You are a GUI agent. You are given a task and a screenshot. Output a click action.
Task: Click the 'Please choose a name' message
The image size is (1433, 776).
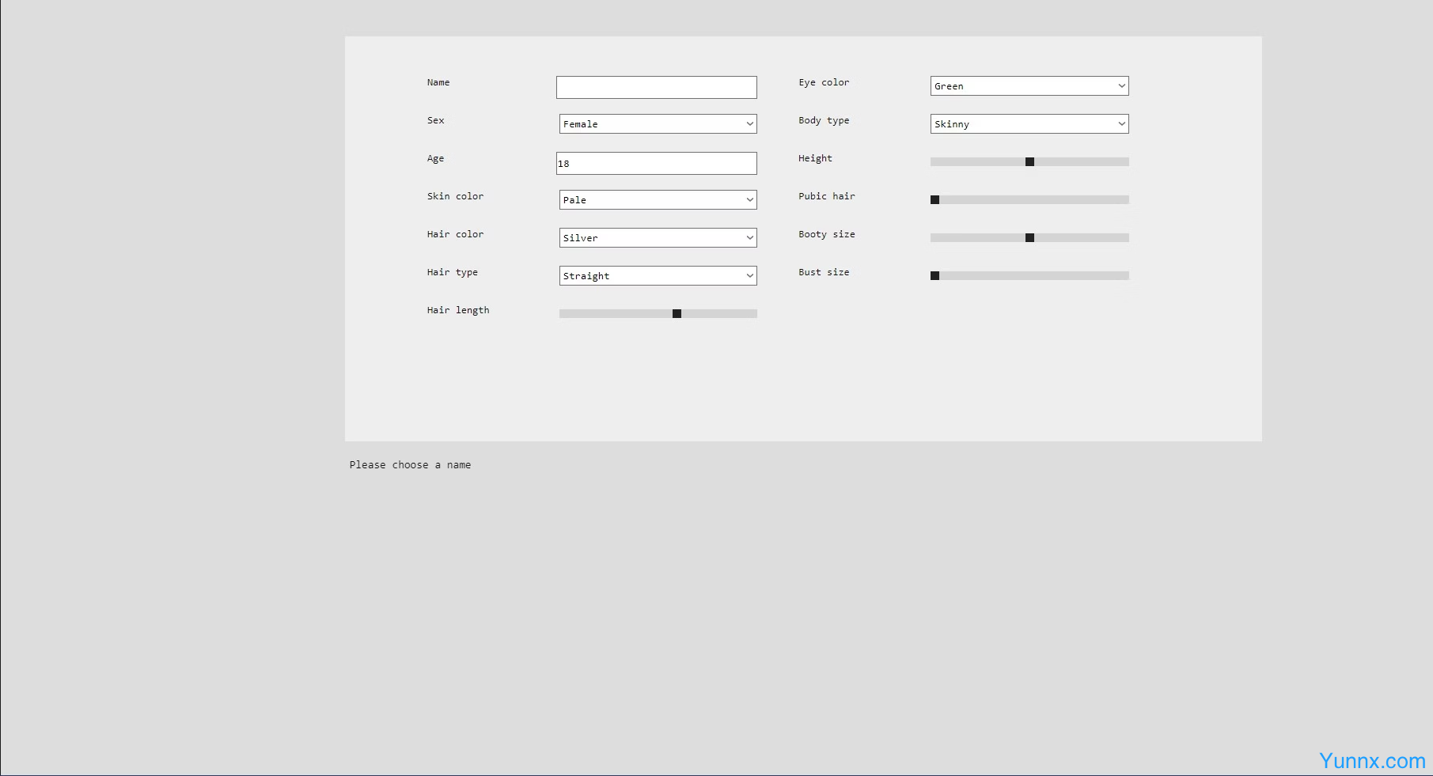point(410,465)
